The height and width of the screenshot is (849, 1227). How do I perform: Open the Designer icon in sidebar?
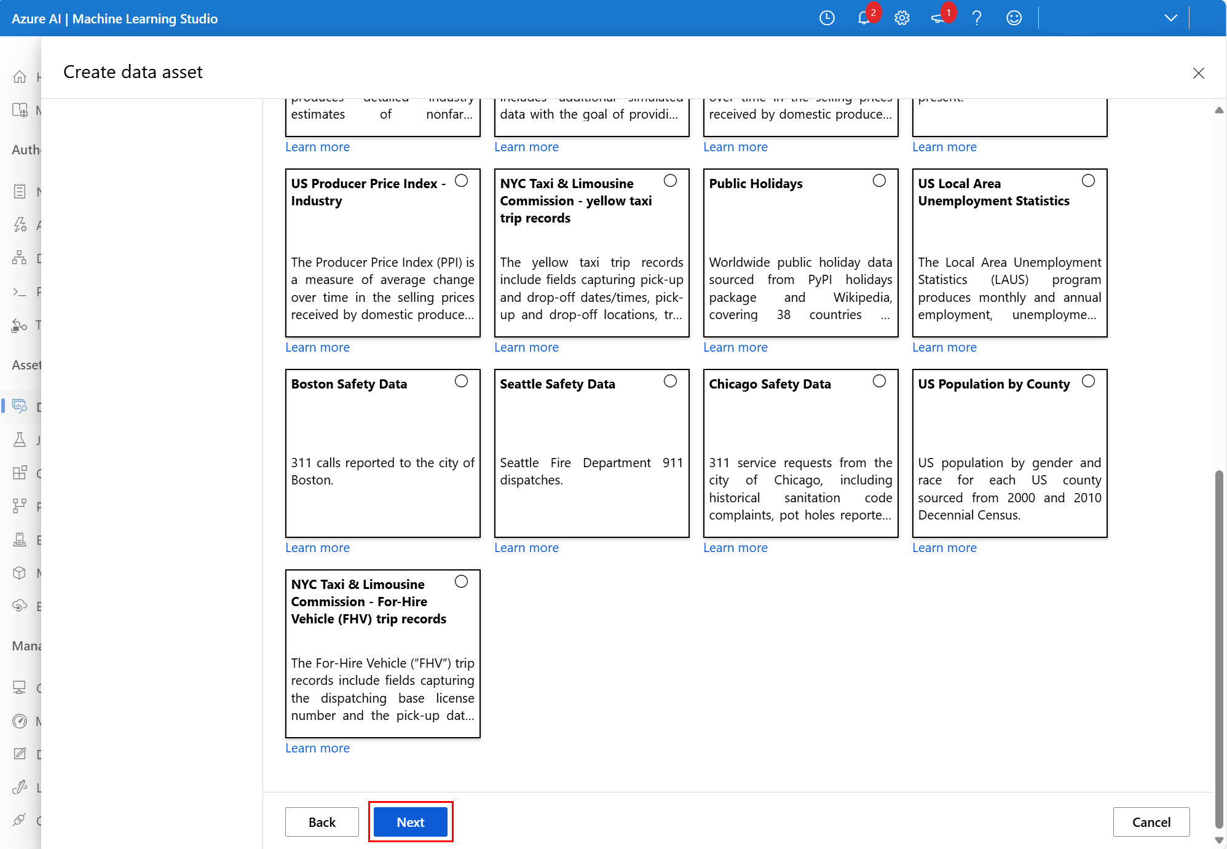(x=20, y=258)
